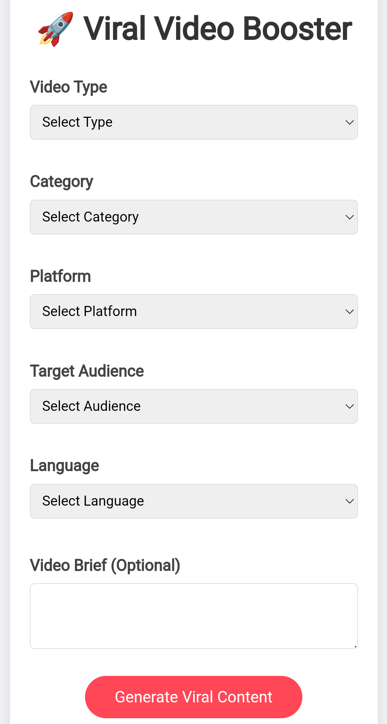Click the Category field label

[62, 182]
